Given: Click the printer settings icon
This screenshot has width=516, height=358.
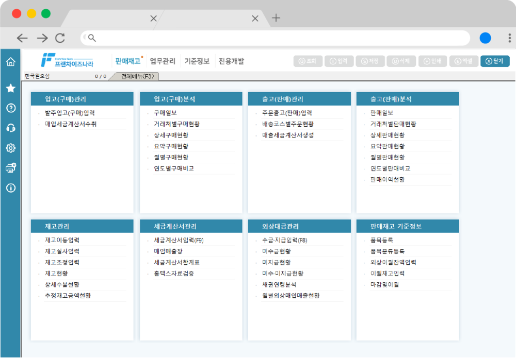Looking at the screenshot, I should click(x=10, y=167).
